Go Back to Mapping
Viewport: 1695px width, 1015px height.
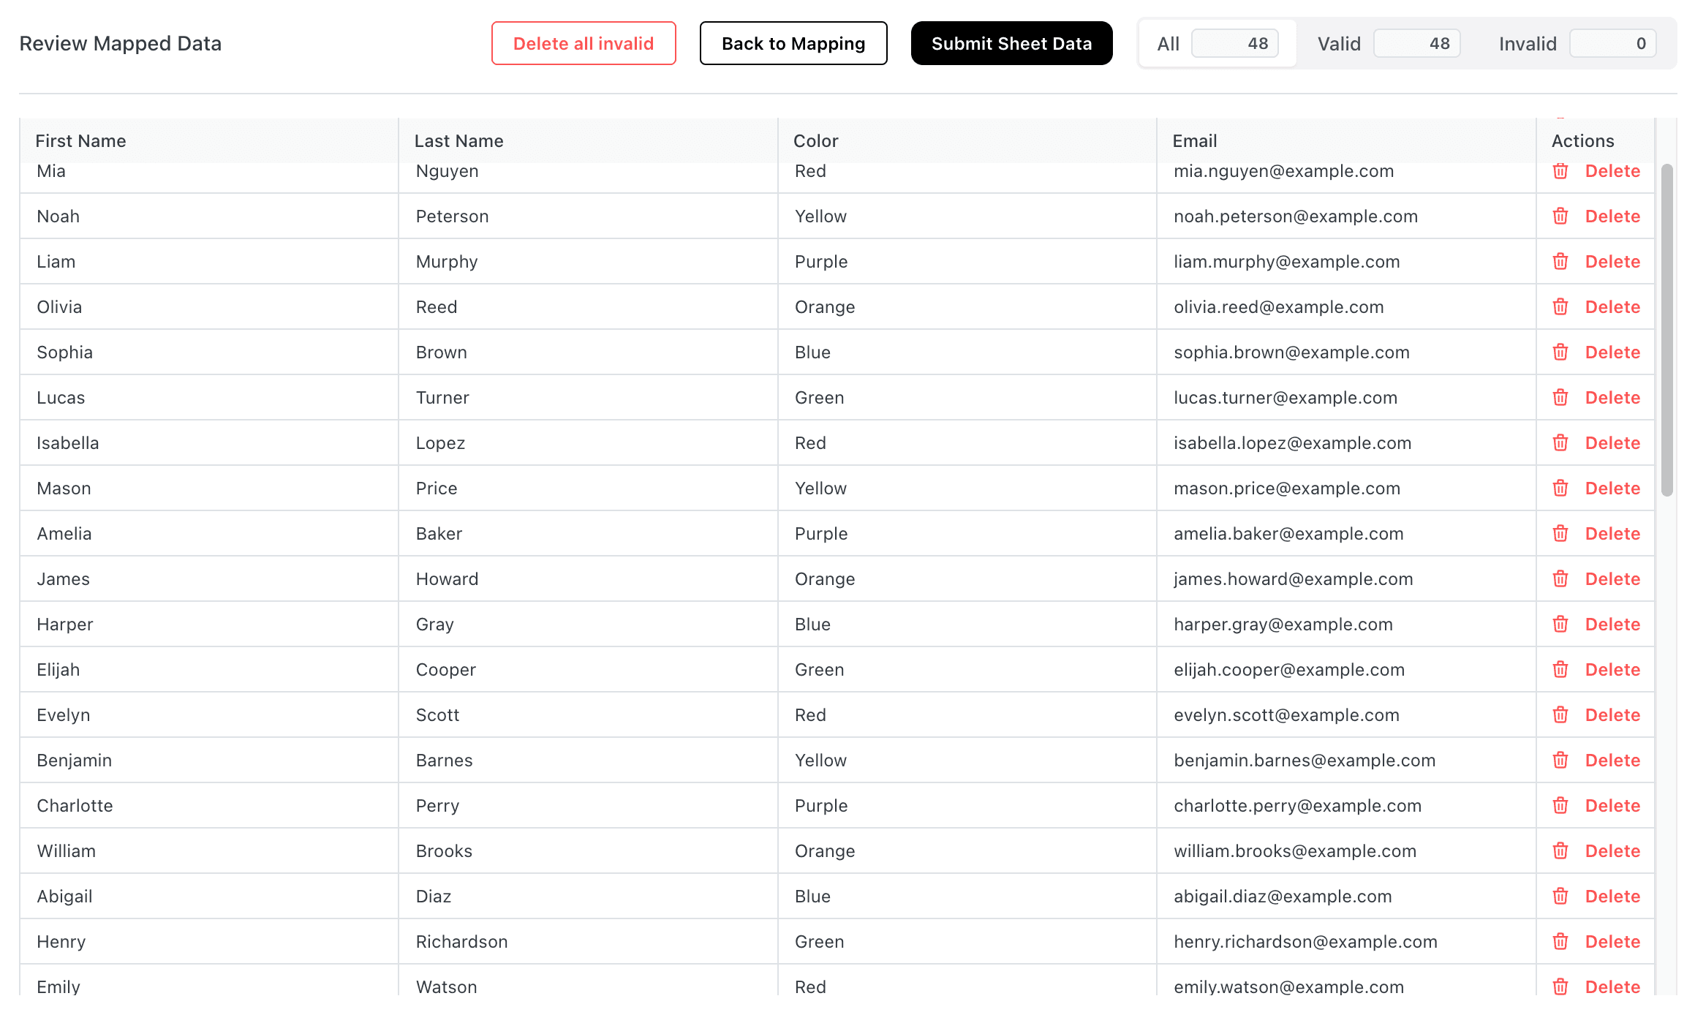(793, 43)
